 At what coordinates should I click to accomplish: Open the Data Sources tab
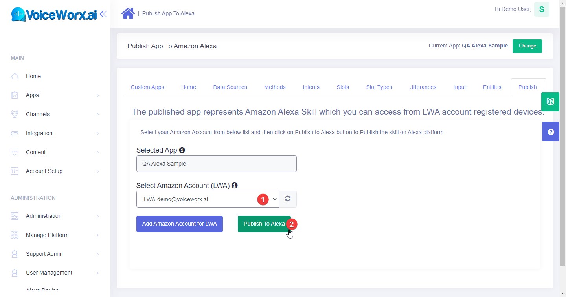(230, 87)
